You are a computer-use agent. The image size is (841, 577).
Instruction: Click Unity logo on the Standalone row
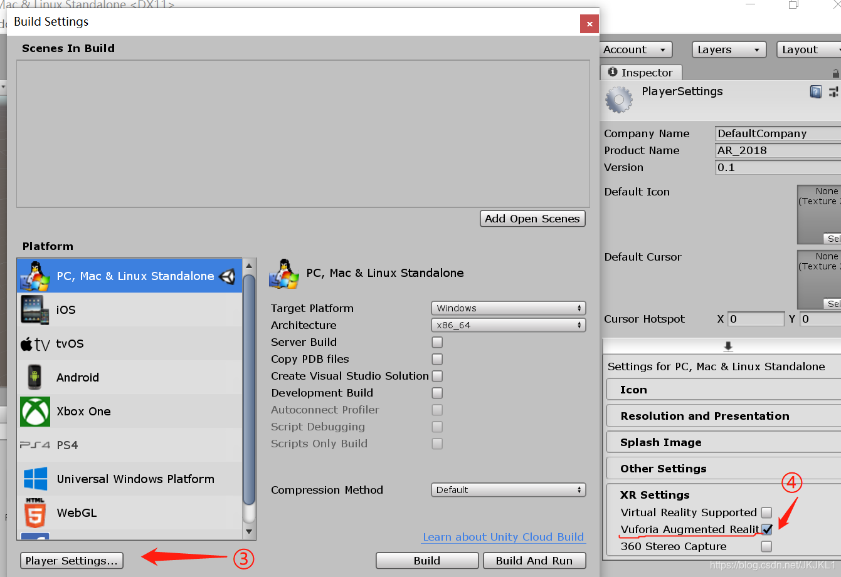[x=228, y=276]
